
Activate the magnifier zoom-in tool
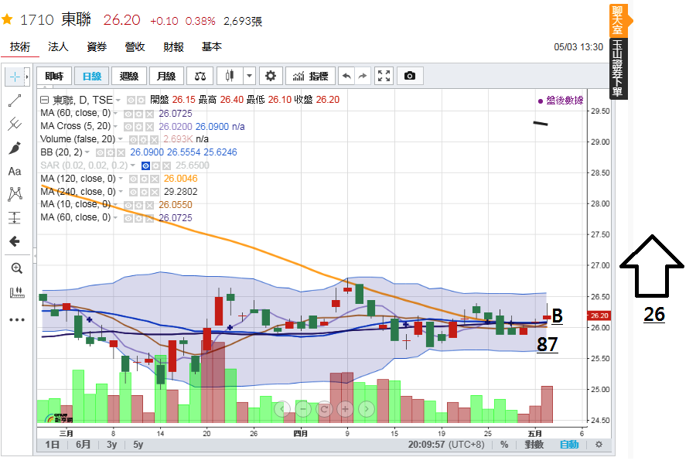17,268
